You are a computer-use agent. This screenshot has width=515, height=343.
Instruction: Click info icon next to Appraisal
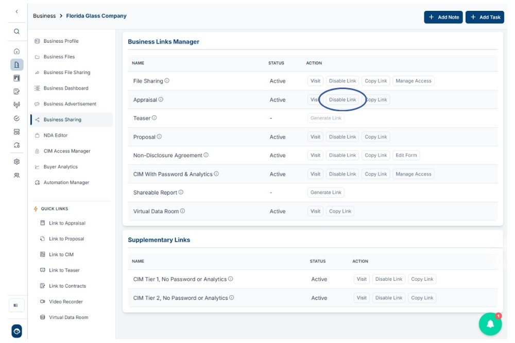161,99
